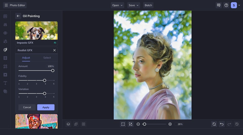The image size is (243, 135).
Task: Click the woman portrait canvas image
Action: click(153, 65)
